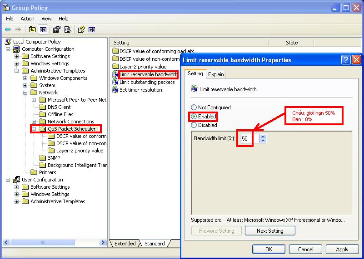The image size is (364, 259).
Task: Click the Limit reservable bandwidth setting icon in list
Action: [115, 74]
